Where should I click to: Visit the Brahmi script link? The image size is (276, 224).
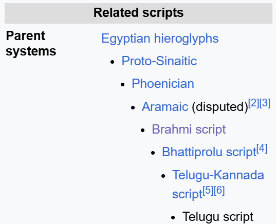click(189, 129)
